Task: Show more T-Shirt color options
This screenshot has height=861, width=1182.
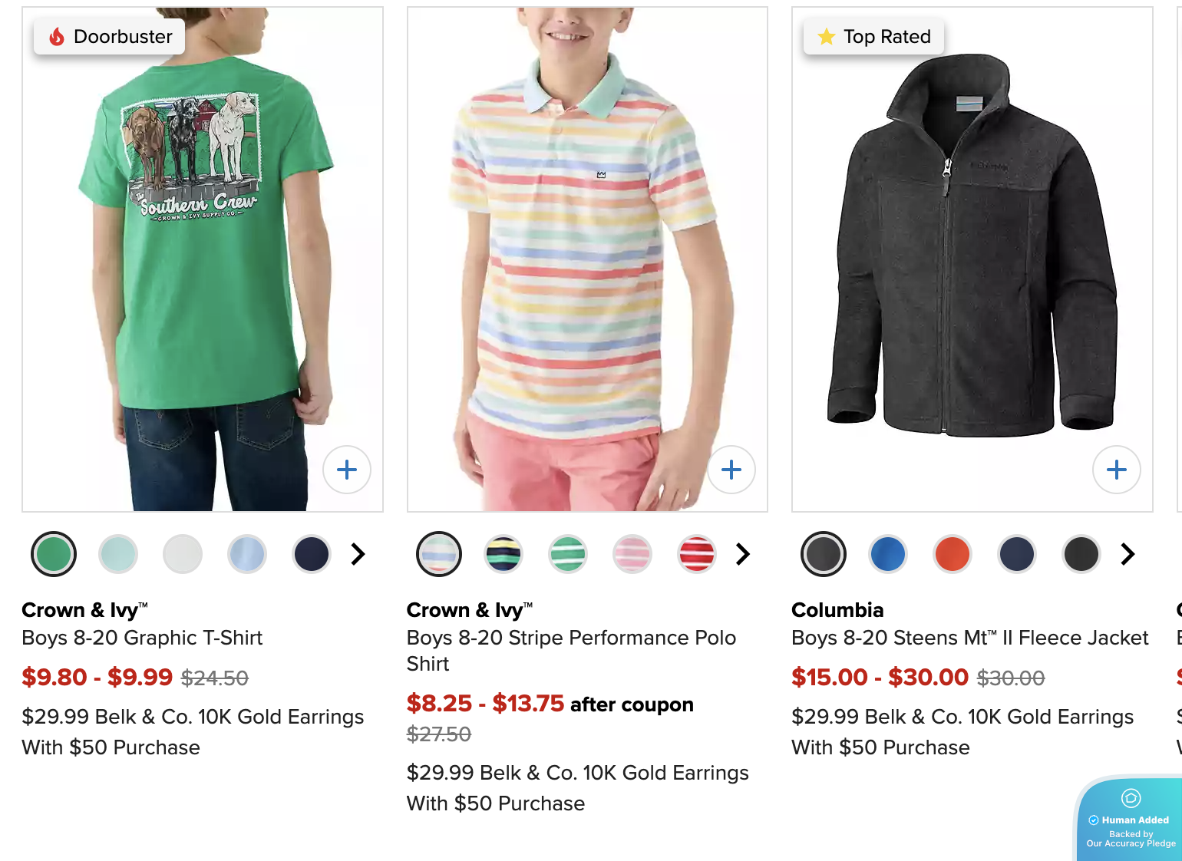Action: click(x=358, y=554)
